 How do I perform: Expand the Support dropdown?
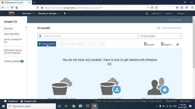[182, 13]
